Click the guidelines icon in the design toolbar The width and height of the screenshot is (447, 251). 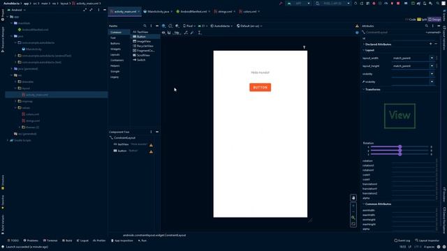point(200,33)
